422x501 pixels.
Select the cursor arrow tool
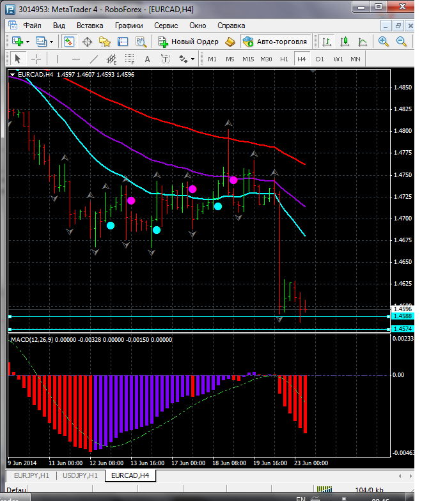[18, 59]
